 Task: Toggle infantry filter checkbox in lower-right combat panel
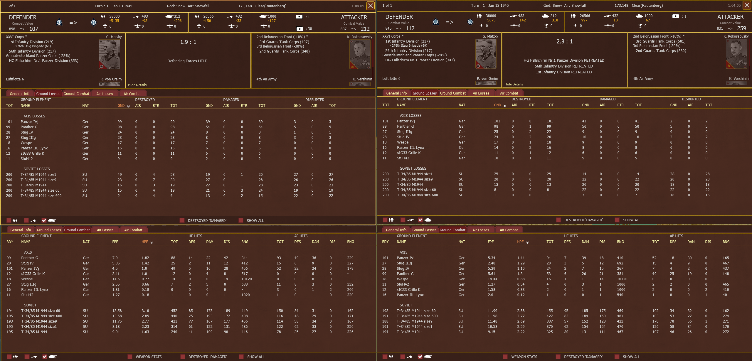click(385, 357)
